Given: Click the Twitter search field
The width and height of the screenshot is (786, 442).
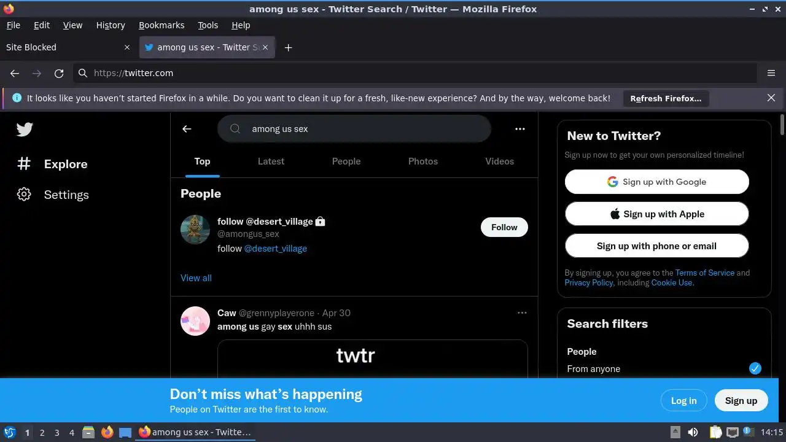Looking at the screenshot, I should pos(354,129).
